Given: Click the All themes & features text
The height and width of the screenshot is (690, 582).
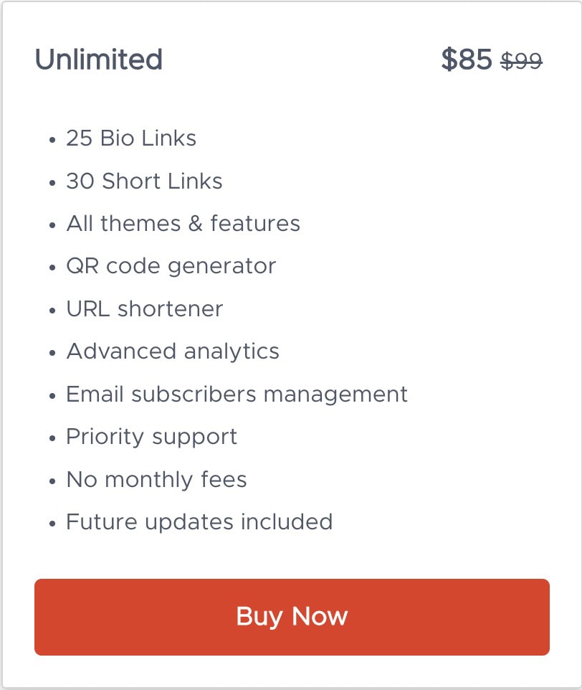Looking at the screenshot, I should click(x=183, y=223).
